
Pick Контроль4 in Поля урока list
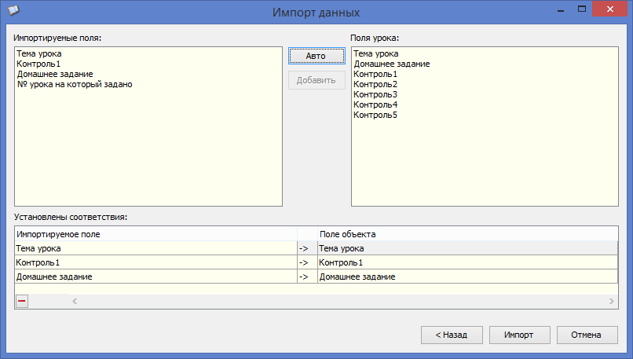tap(375, 104)
